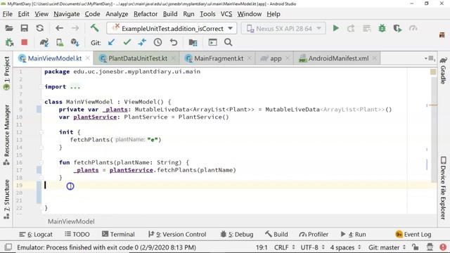Navigate back with the left arrow icon
This screenshot has width=450, height=253.
pos(59,28)
